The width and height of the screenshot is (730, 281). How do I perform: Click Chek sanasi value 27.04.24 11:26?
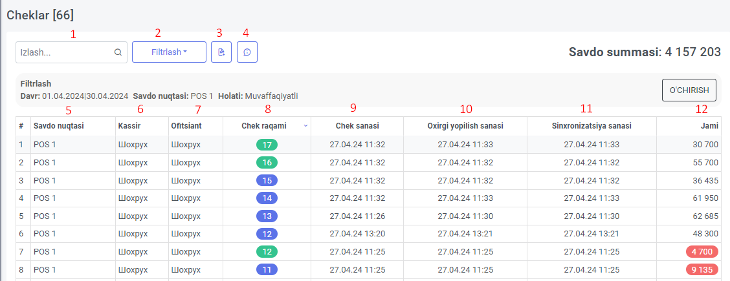357,216
